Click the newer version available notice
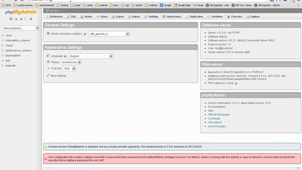The image size is (302, 170). click(x=172, y=147)
